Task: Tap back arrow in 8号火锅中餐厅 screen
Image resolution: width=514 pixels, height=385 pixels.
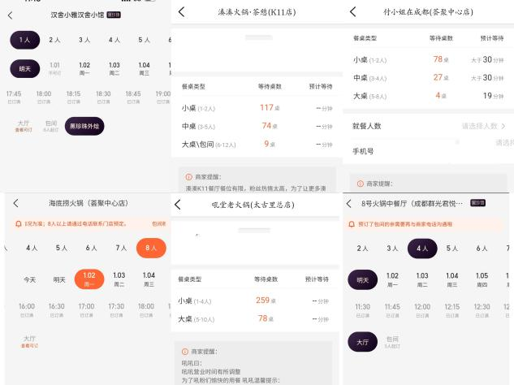Action: (349, 204)
